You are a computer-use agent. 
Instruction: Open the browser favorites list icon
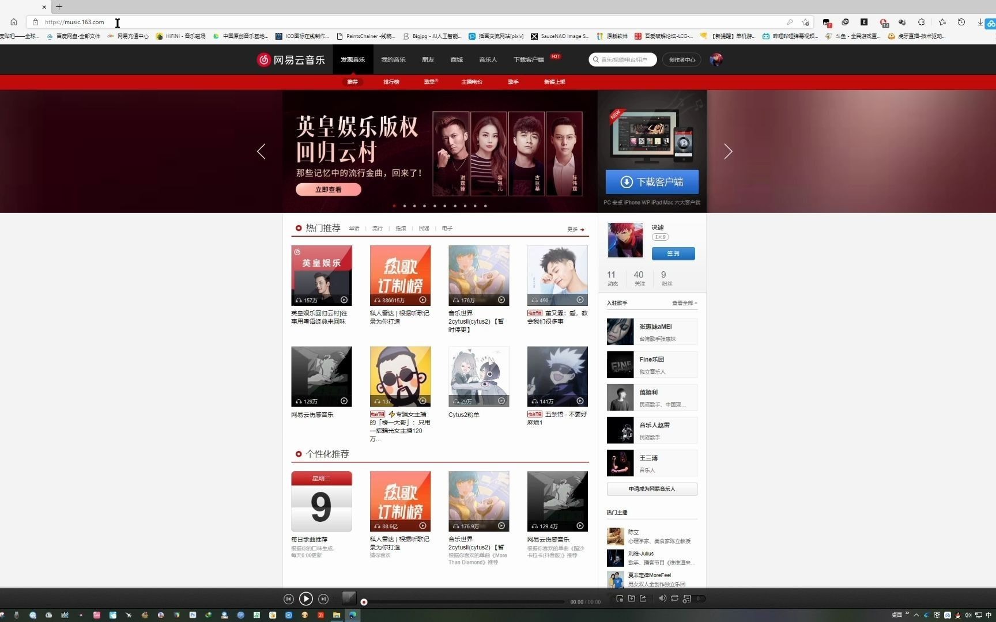(x=942, y=22)
